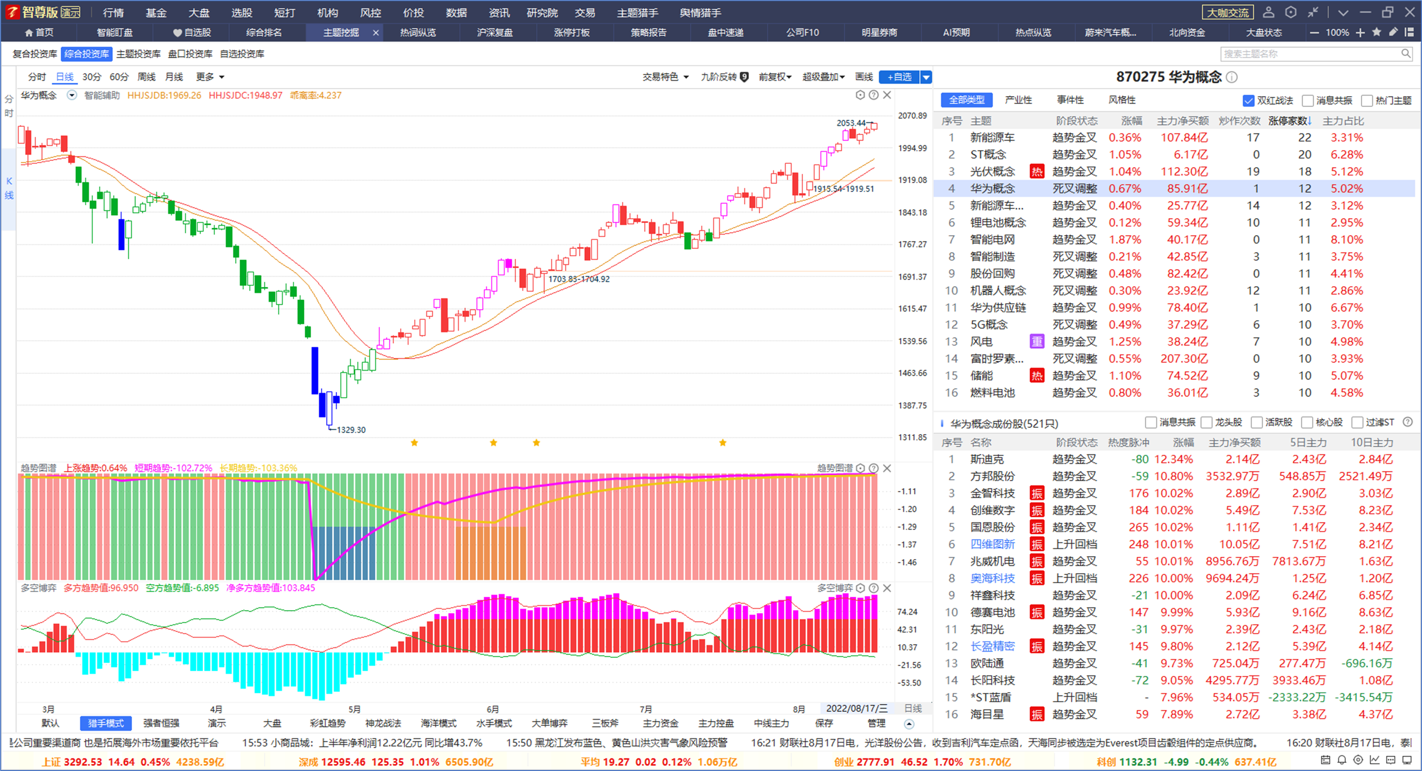Click the 大咖交流 button
The width and height of the screenshot is (1422, 771).
tap(1228, 12)
